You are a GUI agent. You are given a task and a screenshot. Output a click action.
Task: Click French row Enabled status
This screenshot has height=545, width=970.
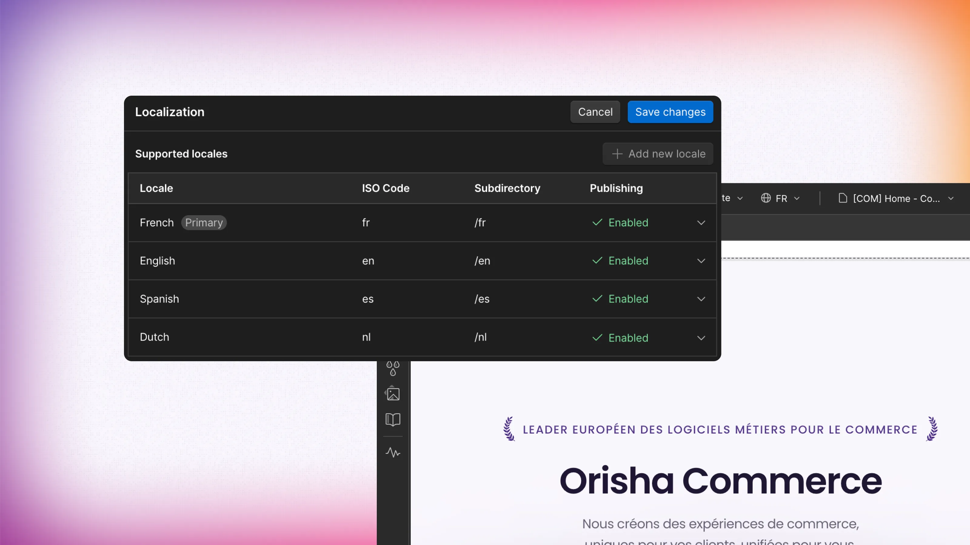620,223
